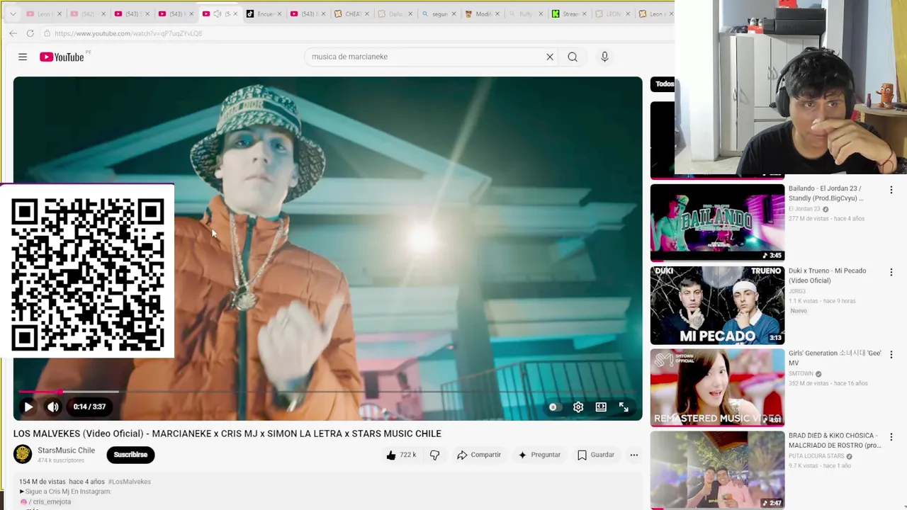The image size is (907, 510).
Task: Open the player settings gear
Action: tap(578, 407)
